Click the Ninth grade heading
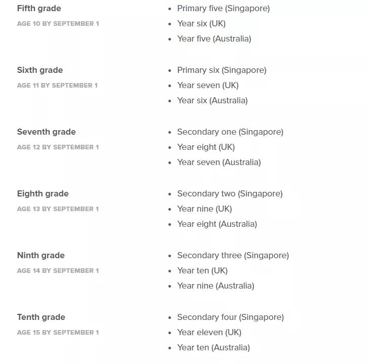367x364 pixels. [x=41, y=256]
